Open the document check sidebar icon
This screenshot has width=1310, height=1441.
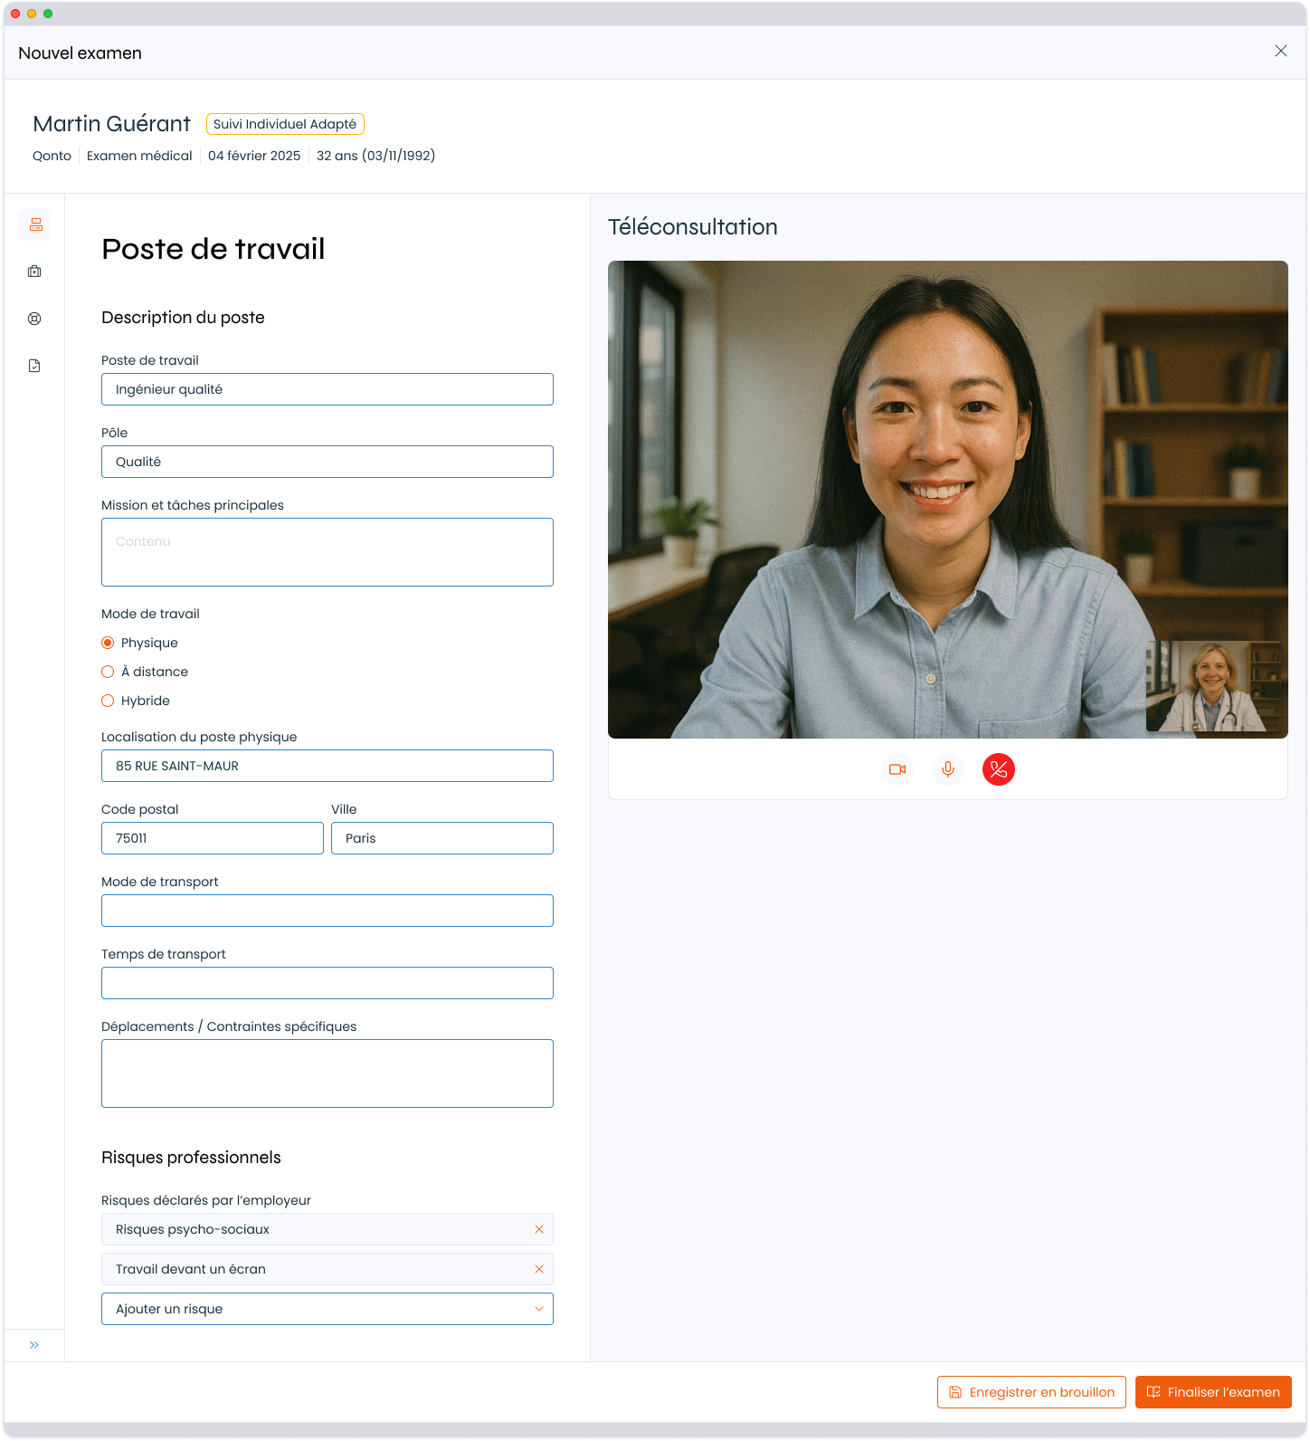point(35,366)
